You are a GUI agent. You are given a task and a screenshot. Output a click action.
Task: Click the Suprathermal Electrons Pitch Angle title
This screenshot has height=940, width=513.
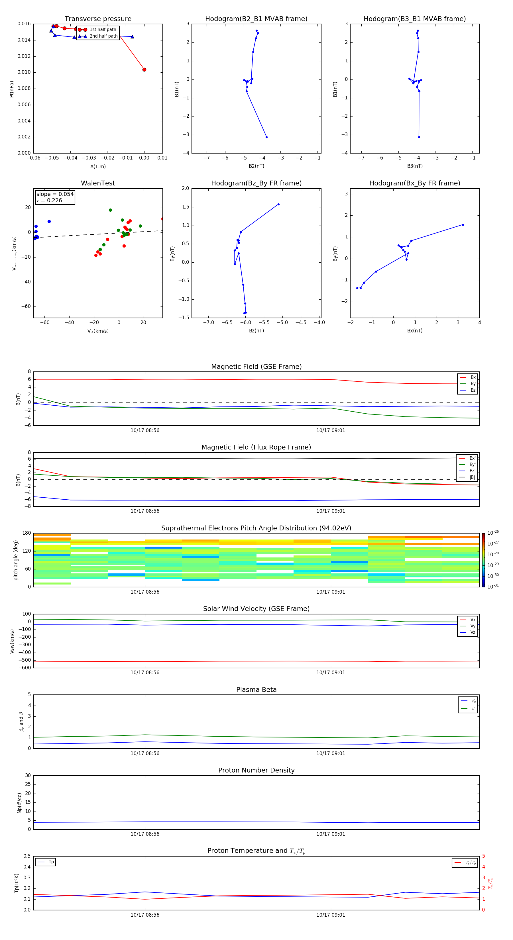pos(256,528)
